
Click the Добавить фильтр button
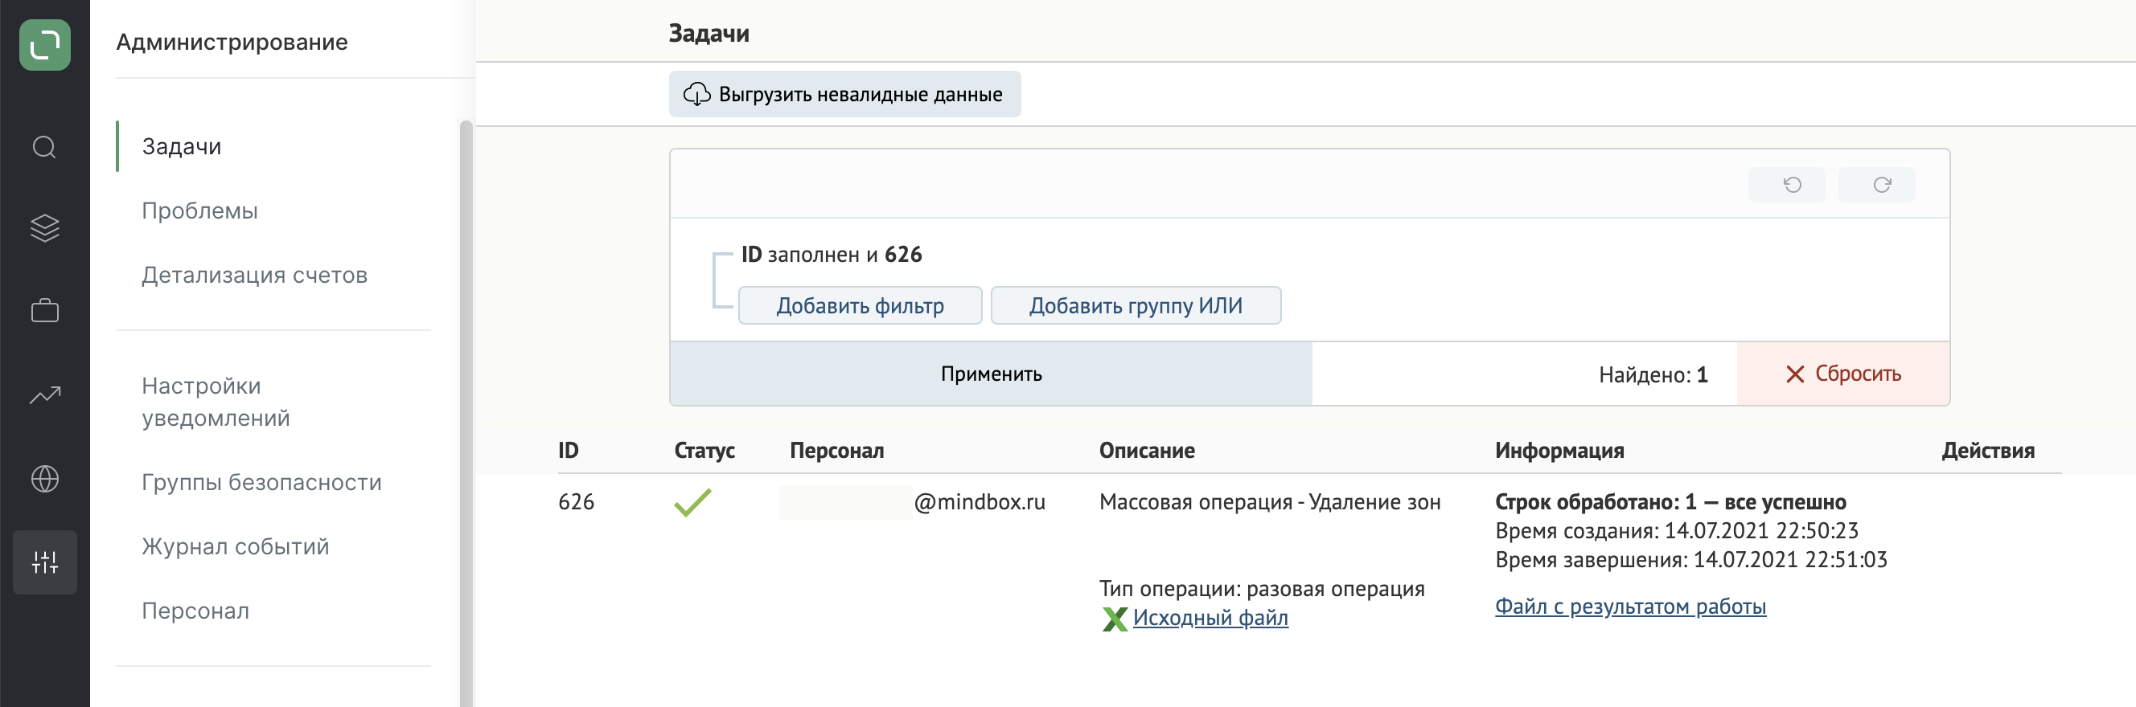pyautogui.click(x=860, y=306)
